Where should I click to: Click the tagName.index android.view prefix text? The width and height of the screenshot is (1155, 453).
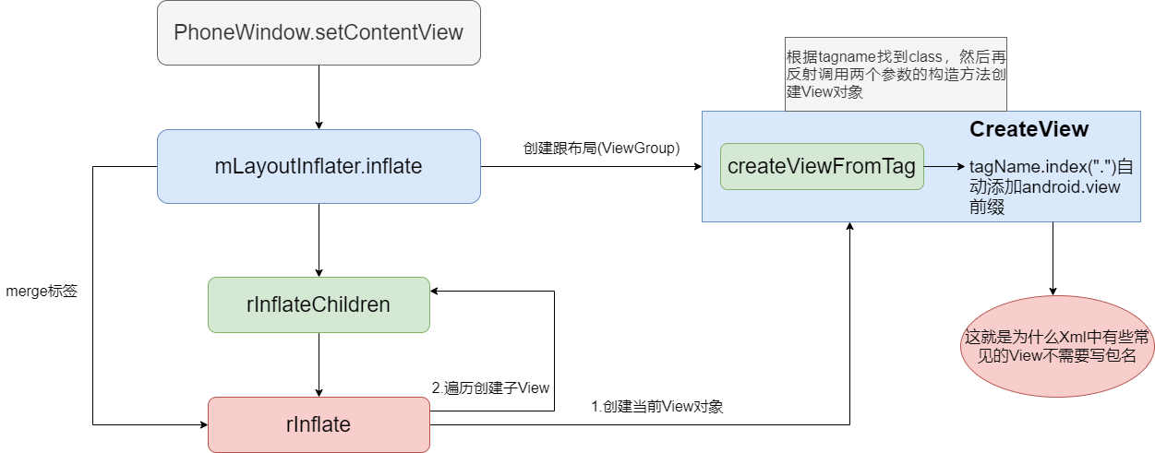pyautogui.click(x=1044, y=188)
